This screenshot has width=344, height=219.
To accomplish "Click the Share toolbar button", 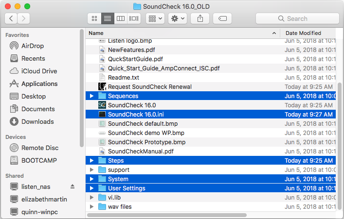I will click(x=200, y=18).
